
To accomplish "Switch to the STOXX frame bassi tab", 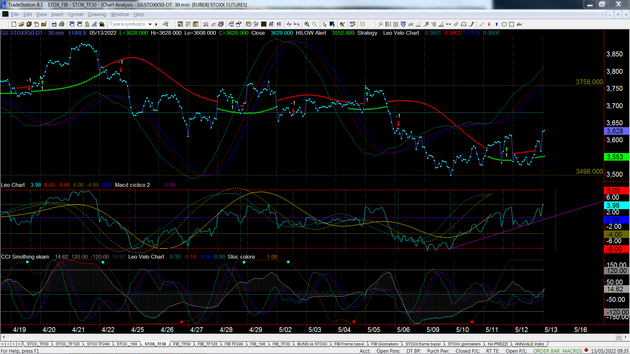I will coord(423,344).
